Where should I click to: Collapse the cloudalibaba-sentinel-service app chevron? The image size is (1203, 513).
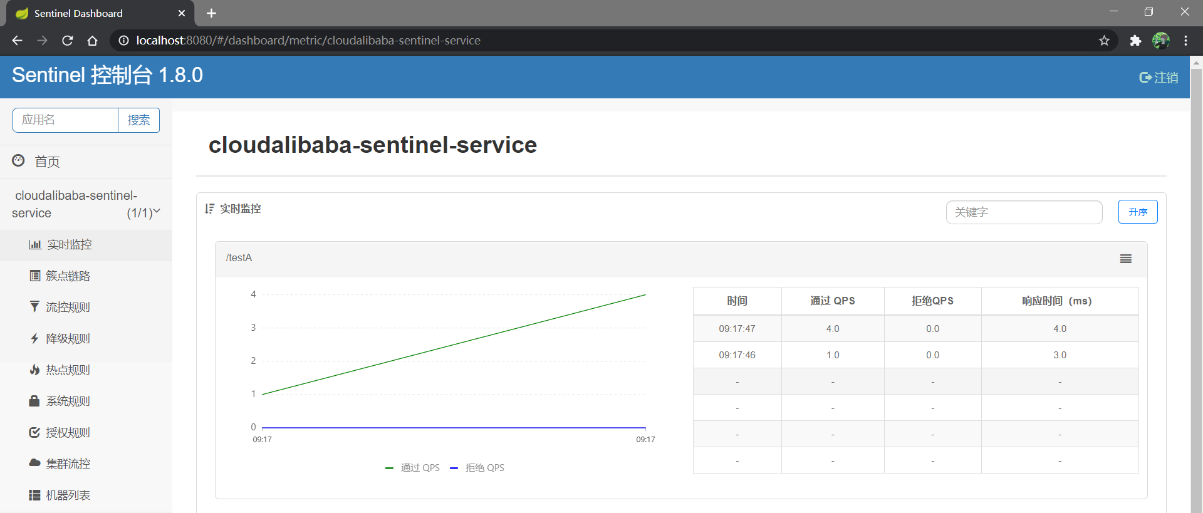click(157, 212)
